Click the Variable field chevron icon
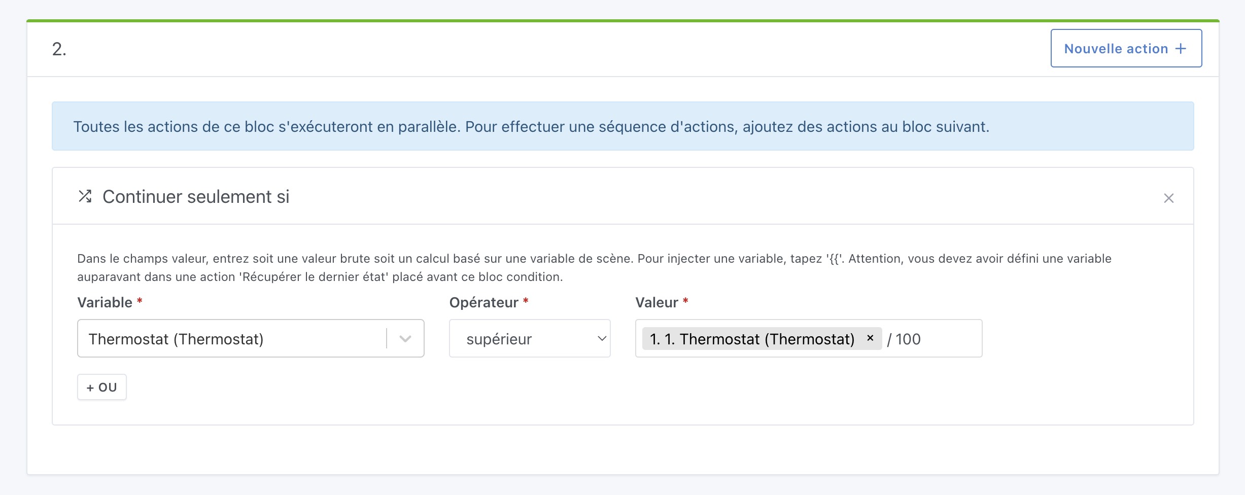 [404, 338]
